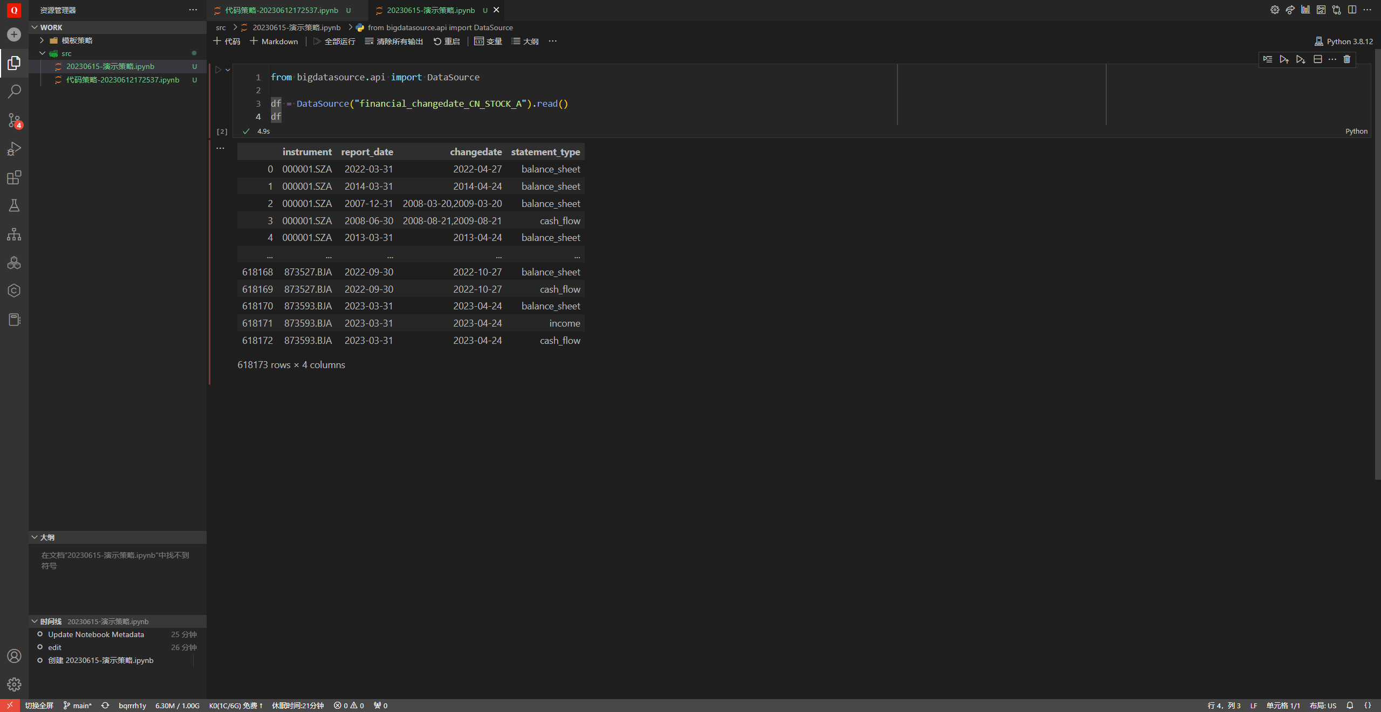Open the Manage gear icon
1381x712 pixels.
point(14,684)
